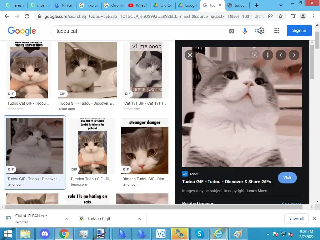Click the muted volume tray icon
Viewport: 320px width, 240px height.
click(291, 234)
